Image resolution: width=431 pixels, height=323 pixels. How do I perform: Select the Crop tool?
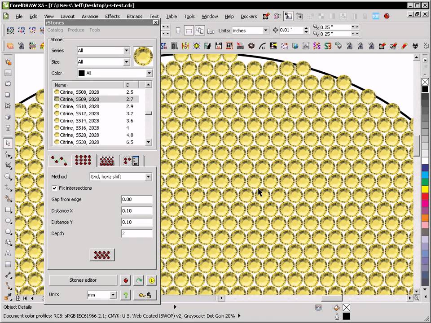(8, 166)
